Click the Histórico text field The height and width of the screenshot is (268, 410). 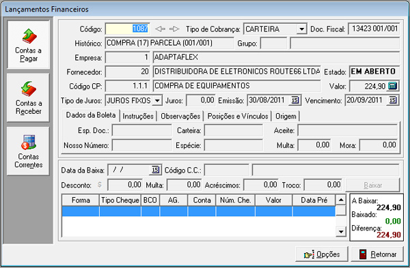pyautogui.click(x=169, y=43)
